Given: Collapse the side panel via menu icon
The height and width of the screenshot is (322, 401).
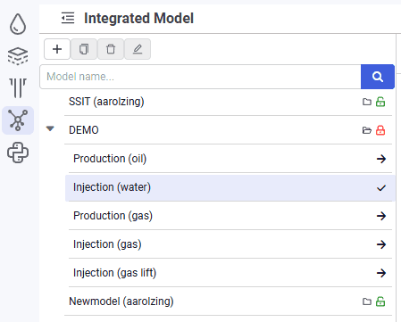Looking at the screenshot, I should point(68,18).
